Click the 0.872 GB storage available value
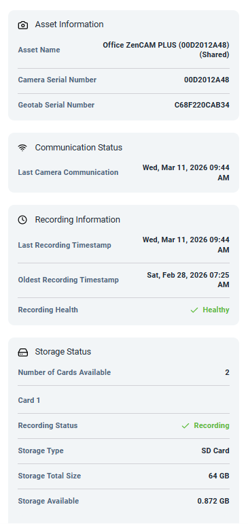The width and height of the screenshot is (248, 524). (213, 502)
